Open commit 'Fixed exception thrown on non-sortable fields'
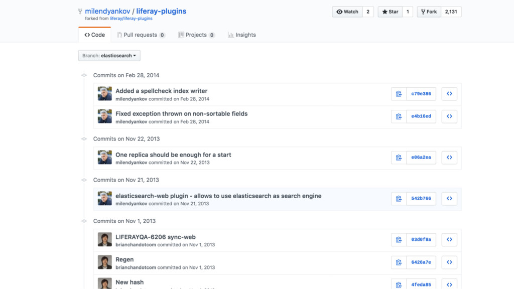 [x=181, y=114]
